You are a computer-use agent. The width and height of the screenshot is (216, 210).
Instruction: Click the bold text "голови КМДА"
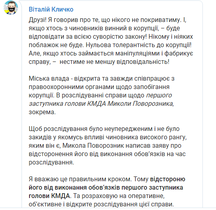pyautogui.click(x=49, y=196)
